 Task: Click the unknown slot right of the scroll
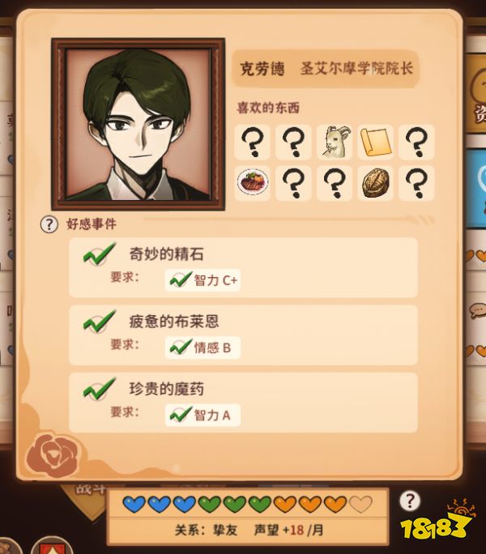tap(416, 142)
